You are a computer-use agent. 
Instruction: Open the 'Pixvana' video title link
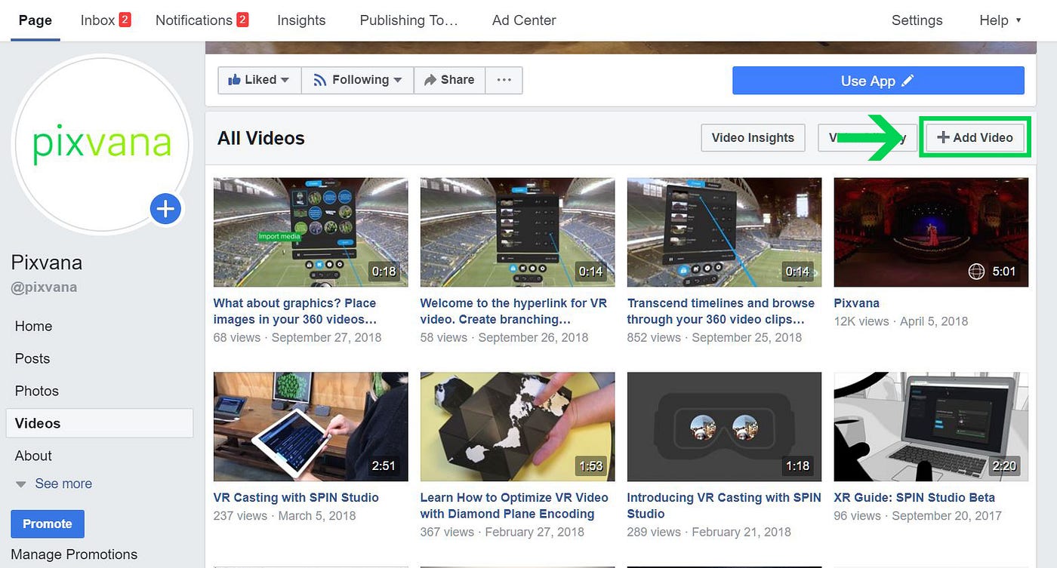pos(856,303)
